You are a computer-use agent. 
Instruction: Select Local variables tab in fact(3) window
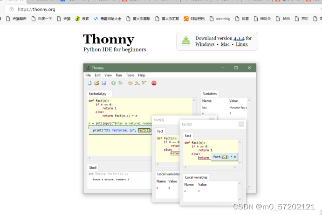click(x=168, y=174)
